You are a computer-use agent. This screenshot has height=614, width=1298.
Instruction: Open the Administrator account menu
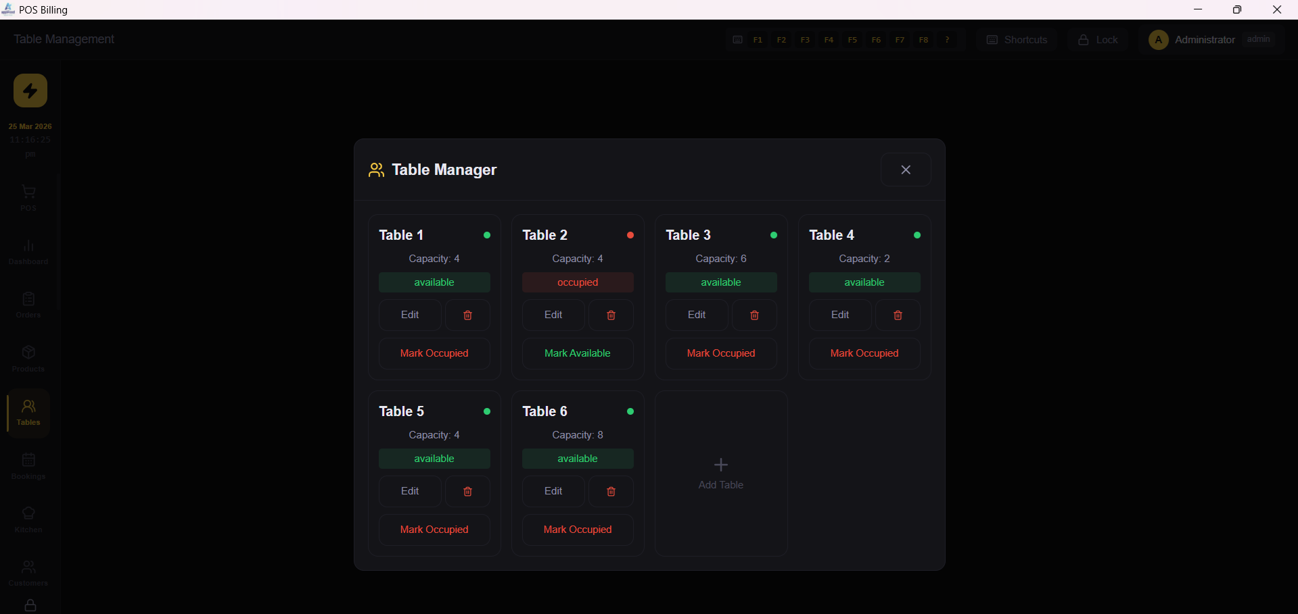click(1211, 40)
